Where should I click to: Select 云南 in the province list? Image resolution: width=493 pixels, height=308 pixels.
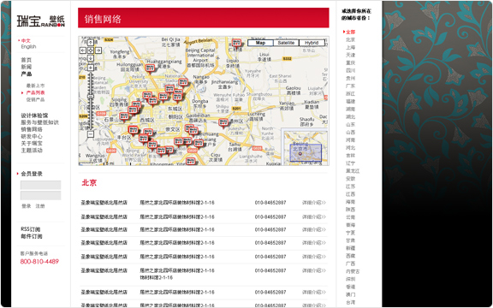[x=351, y=217]
